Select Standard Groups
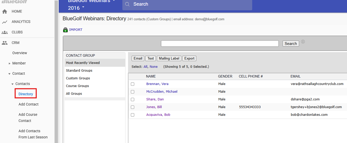The width and height of the screenshot is (347, 143). 95,71
